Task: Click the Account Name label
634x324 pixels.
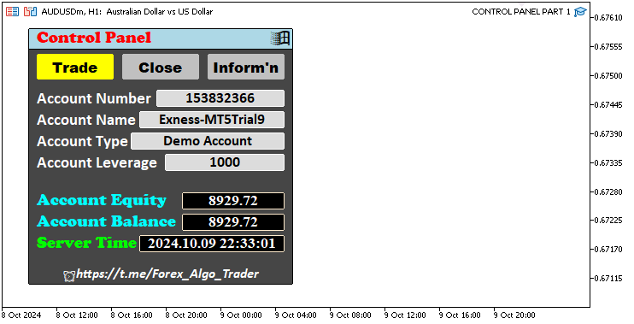Action: (86, 121)
